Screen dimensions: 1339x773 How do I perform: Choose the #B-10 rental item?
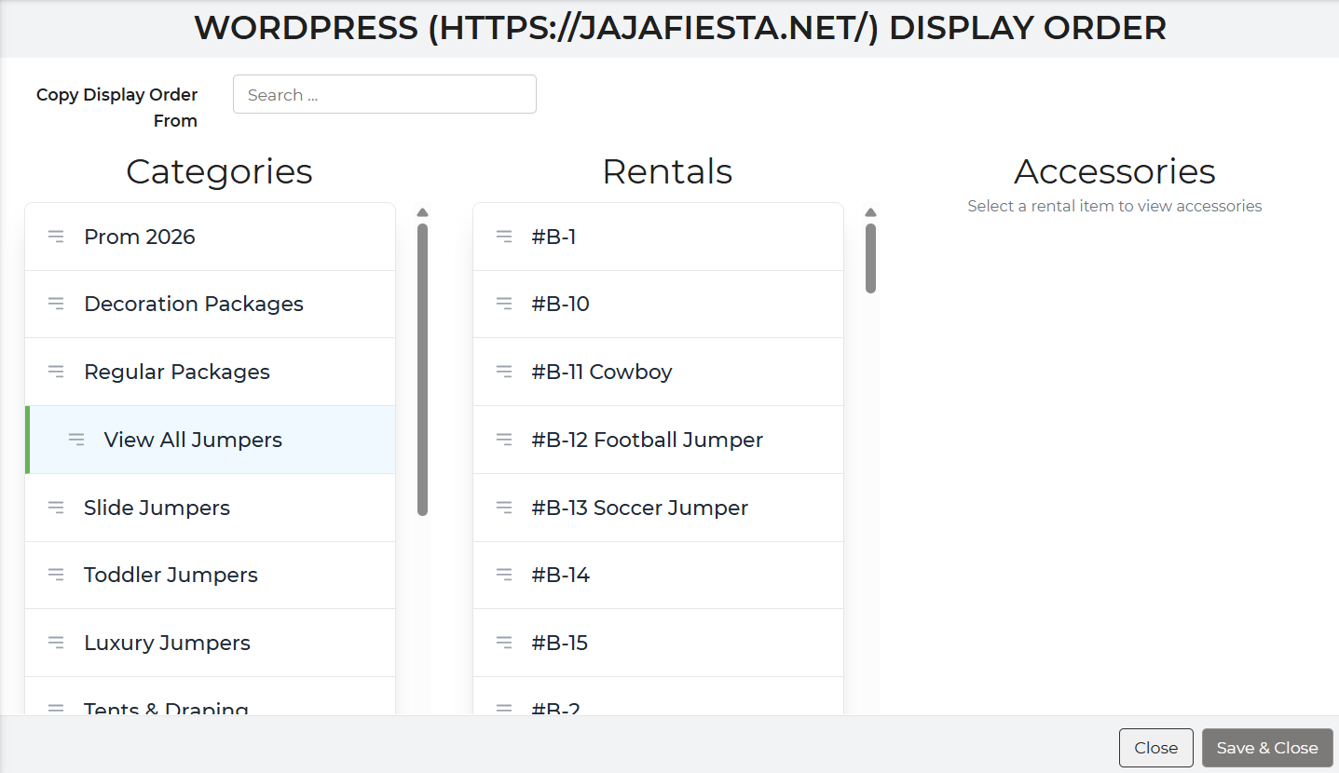(x=560, y=304)
